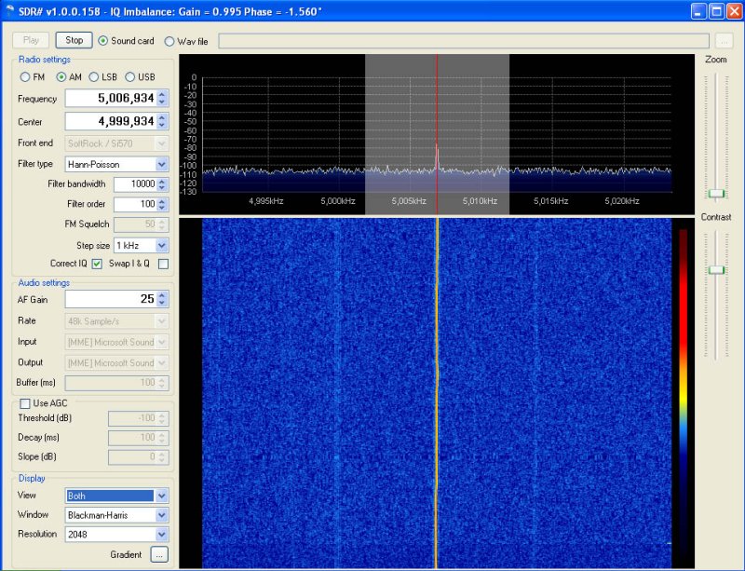Click the AF Gain spinner arrows
The image size is (745, 571).
click(x=162, y=299)
